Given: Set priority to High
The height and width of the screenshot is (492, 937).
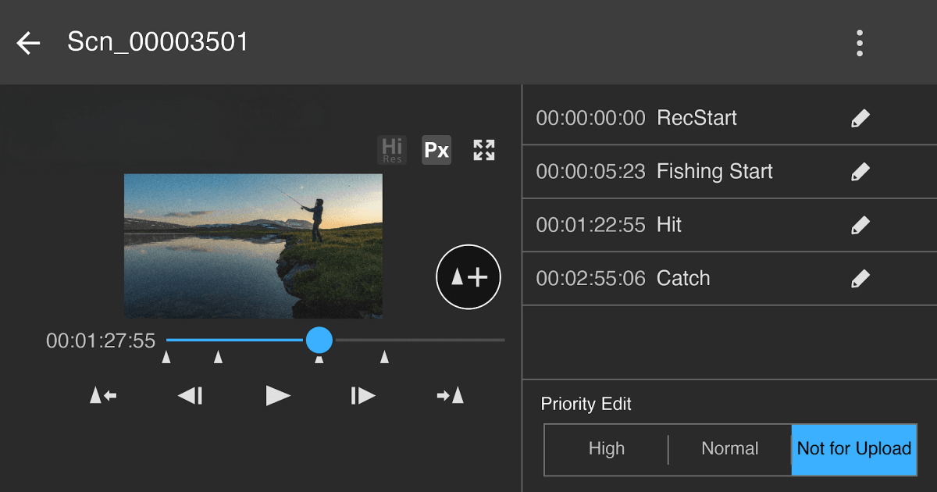Looking at the screenshot, I should (x=606, y=449).
